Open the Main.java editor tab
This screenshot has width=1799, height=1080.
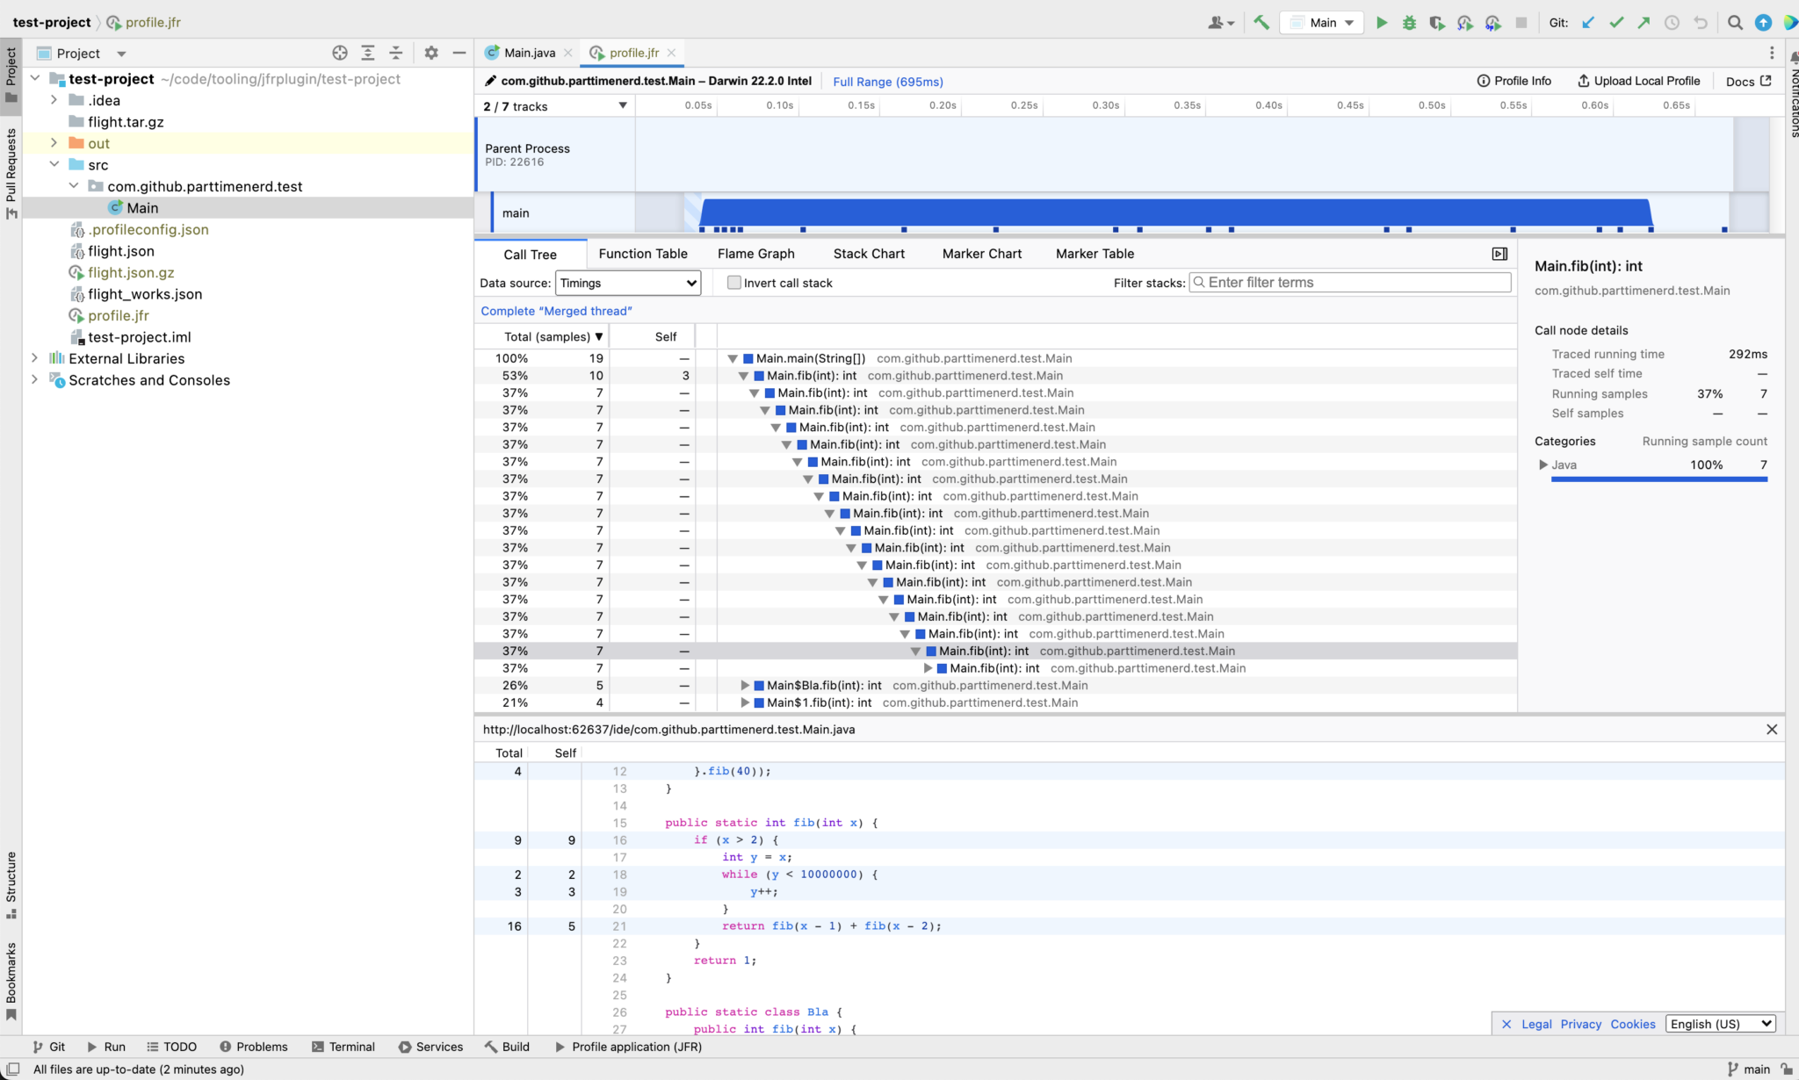tap(529, 53)
